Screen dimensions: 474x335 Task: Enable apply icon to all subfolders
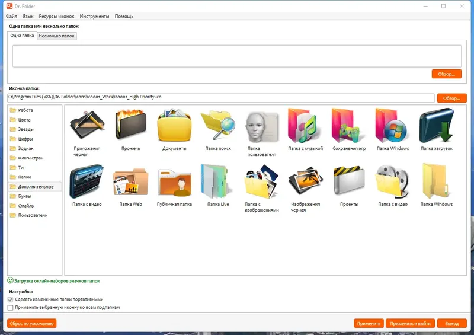[x=10, y=308]
